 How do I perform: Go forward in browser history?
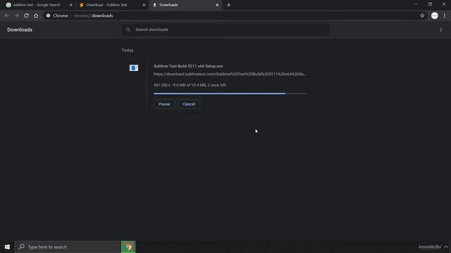(x=16, y=15)
